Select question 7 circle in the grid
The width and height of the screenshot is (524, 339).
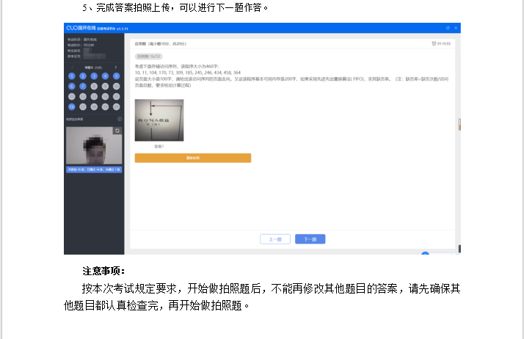tap(83, 86)
